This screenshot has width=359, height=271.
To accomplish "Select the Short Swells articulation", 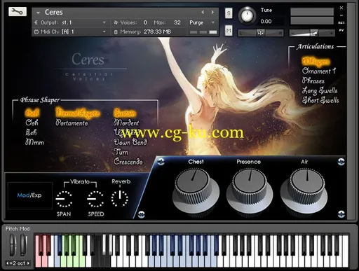I will 320,100.
